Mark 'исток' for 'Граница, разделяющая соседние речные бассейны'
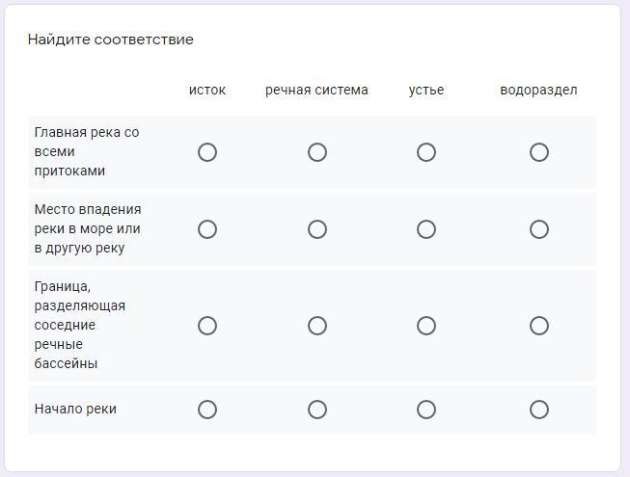This screenshot has height=477, width=630. point(207,326)
